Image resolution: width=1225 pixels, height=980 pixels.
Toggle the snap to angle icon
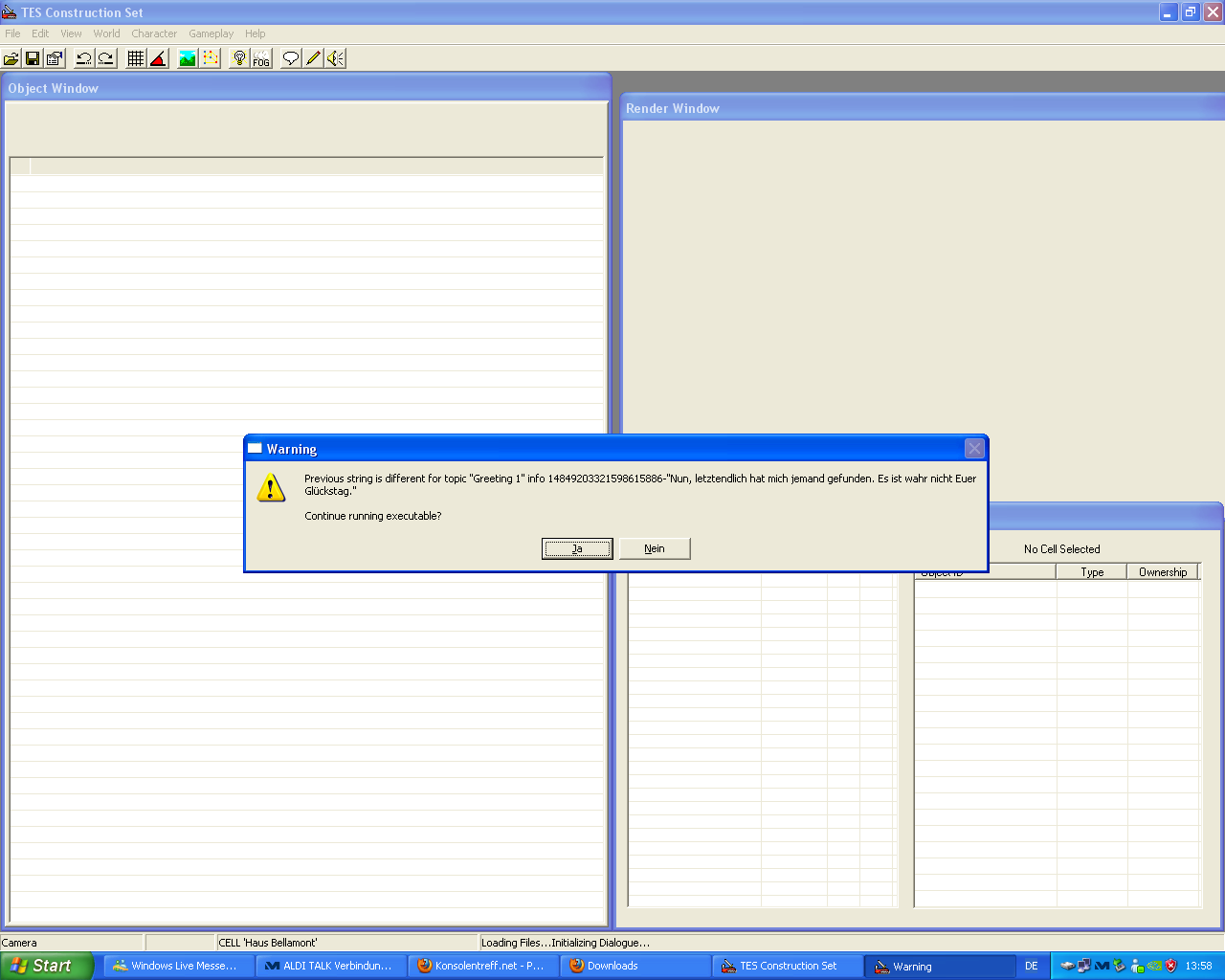coord(159,58)
